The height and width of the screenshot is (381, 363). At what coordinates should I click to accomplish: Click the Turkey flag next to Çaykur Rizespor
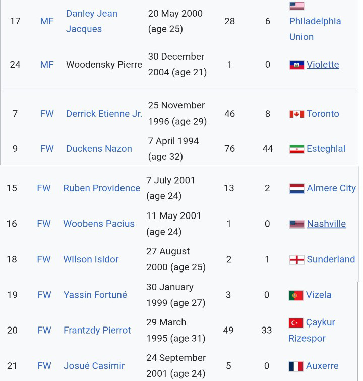295,322
